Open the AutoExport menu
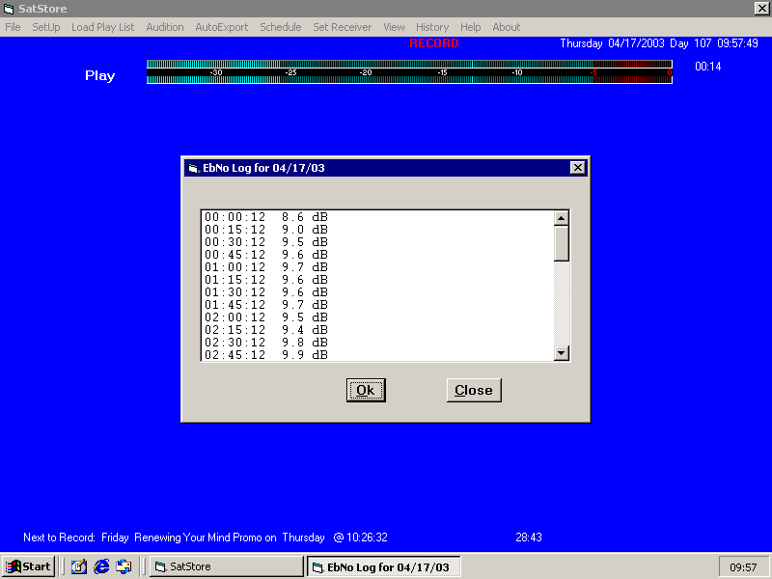 point(222,27)
